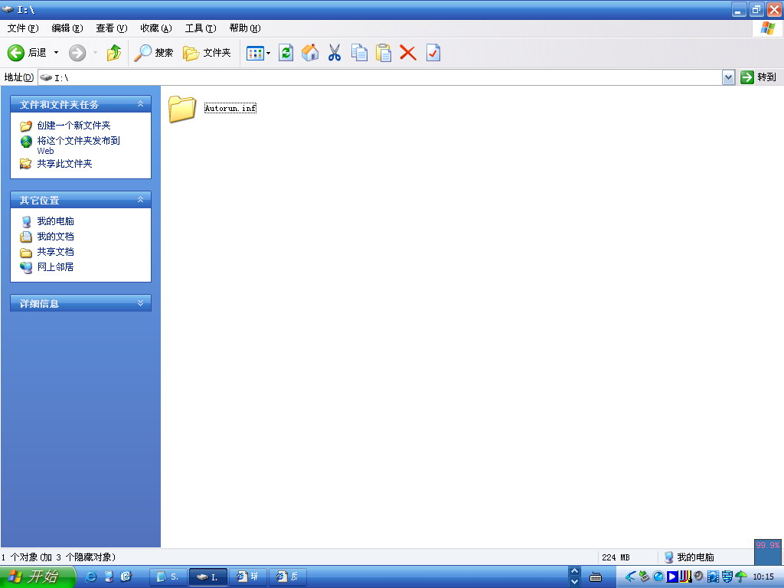Click the language bar keyboard icon
The height and width of the screenshot is (588, 784).
[x=596, y=577]
